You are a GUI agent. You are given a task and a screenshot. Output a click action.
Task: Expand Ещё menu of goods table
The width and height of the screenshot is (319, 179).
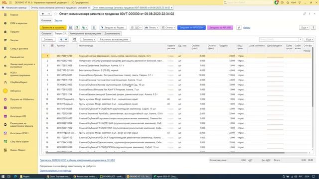point(309,40)
